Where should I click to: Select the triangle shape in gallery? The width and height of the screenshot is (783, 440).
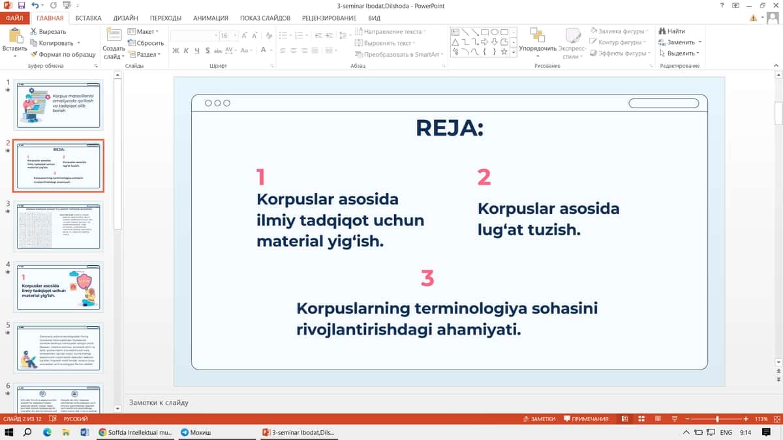click(x=455, y=42)
